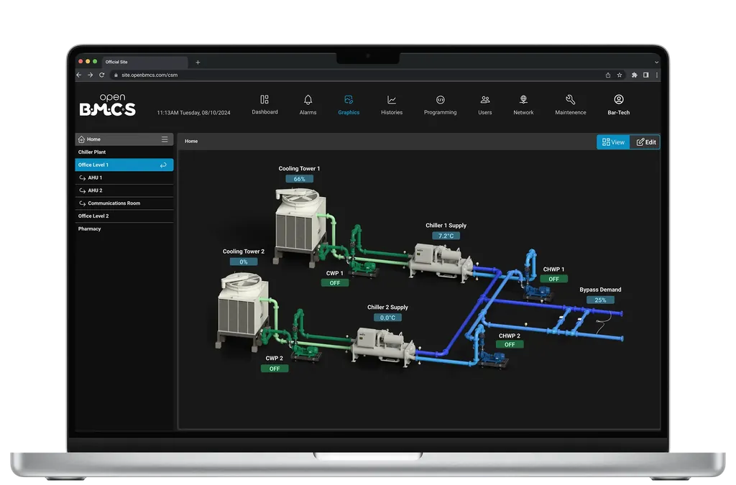Click Cooling Tower 2 0% value
The width and height of the screenshot is (736, 485).
pos(244,262)
